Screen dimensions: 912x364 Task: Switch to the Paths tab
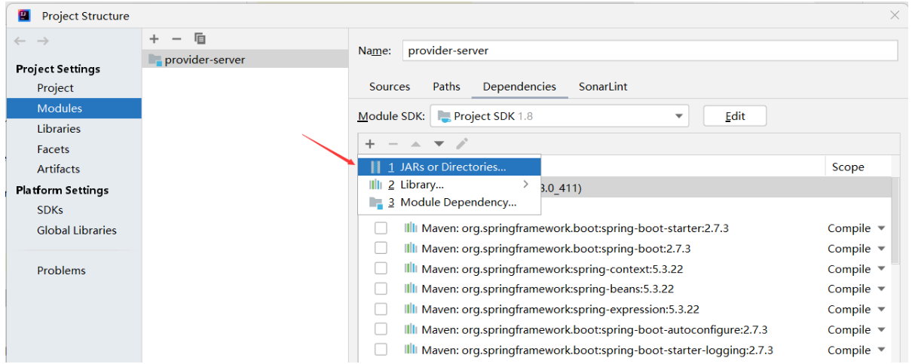[x=446, y=87]
